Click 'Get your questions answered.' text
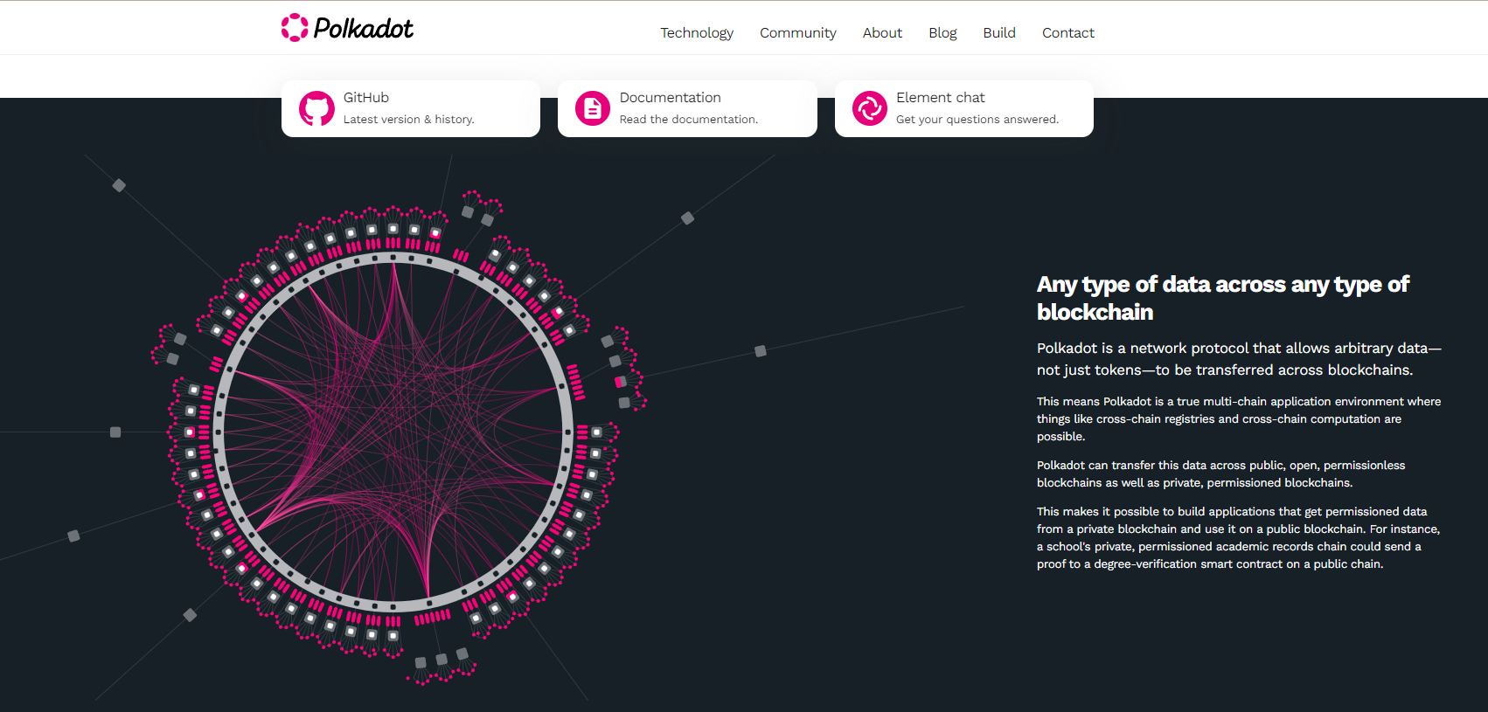 [x=977, y=120]
